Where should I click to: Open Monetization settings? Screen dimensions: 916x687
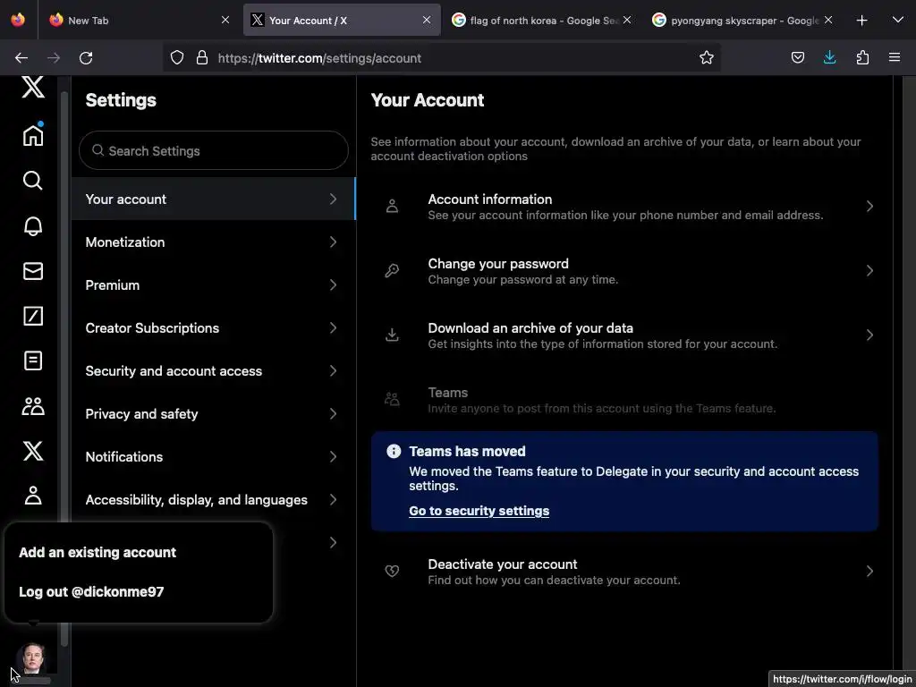click(x=213, y=242)
